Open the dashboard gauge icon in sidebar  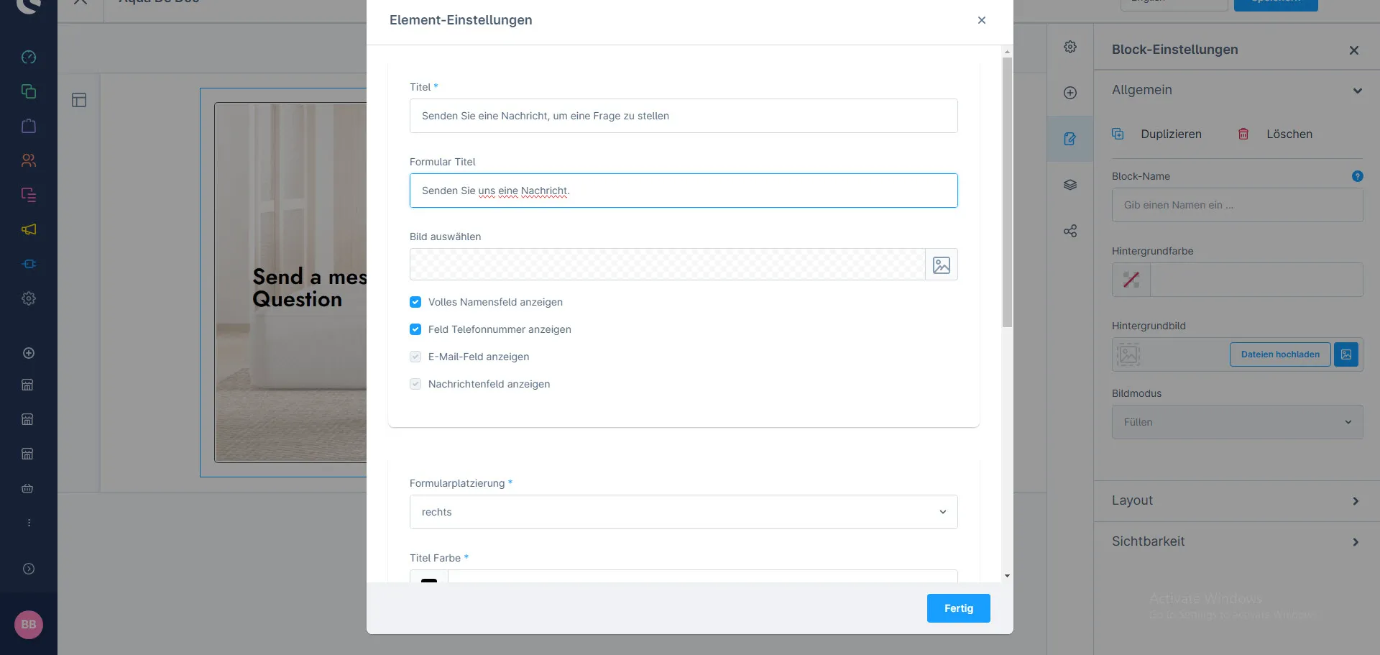29,57
